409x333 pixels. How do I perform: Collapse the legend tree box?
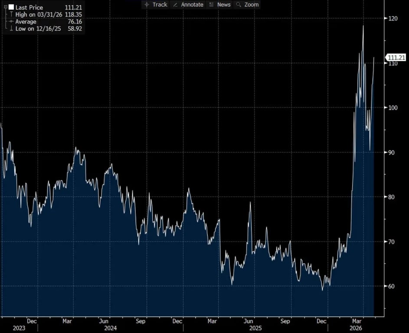(x=5, y=7)
